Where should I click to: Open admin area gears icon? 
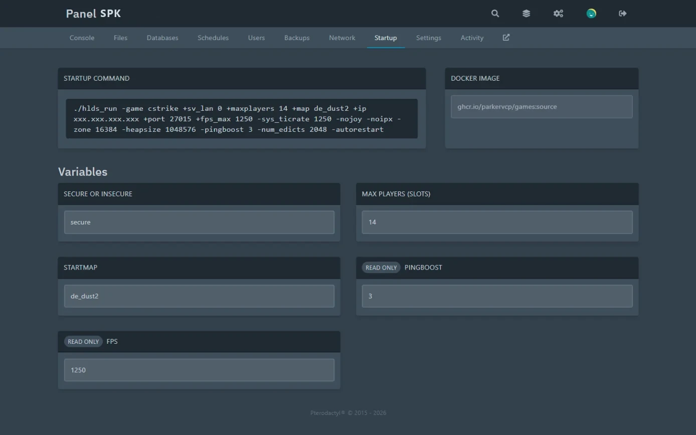[558, 14]
